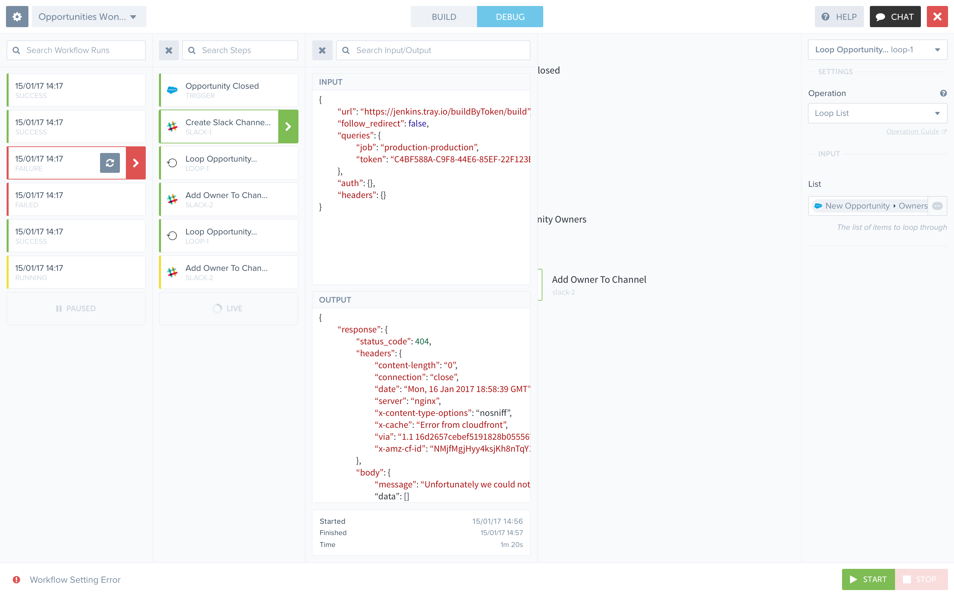
Task: Toggle the LIVE steps indicator
Action: click(228, 309)
